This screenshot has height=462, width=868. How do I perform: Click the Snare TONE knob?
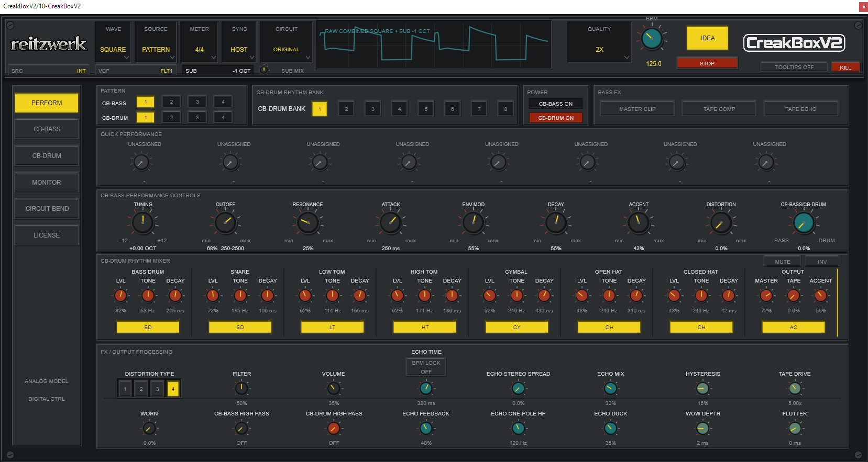point(240,296)
